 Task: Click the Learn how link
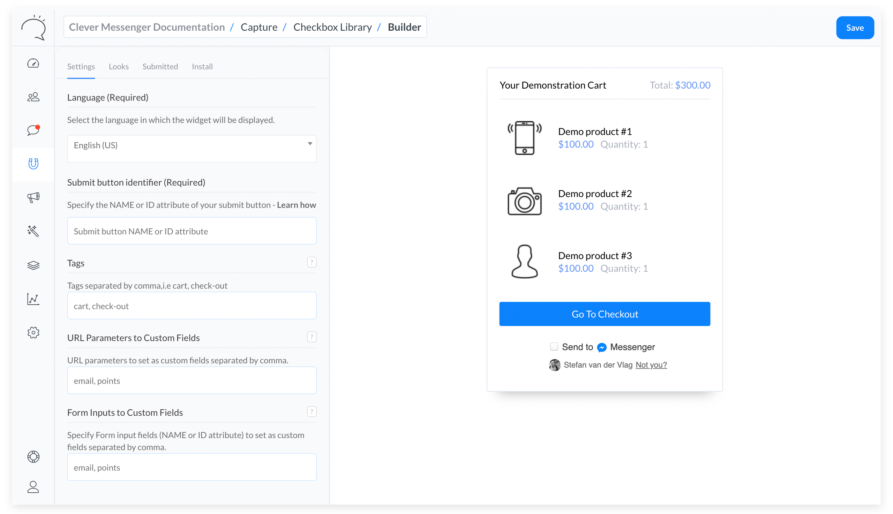(x=296, y=205)
